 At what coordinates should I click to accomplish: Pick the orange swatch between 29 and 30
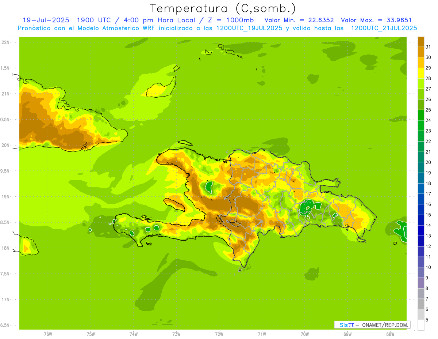[421, 63]
